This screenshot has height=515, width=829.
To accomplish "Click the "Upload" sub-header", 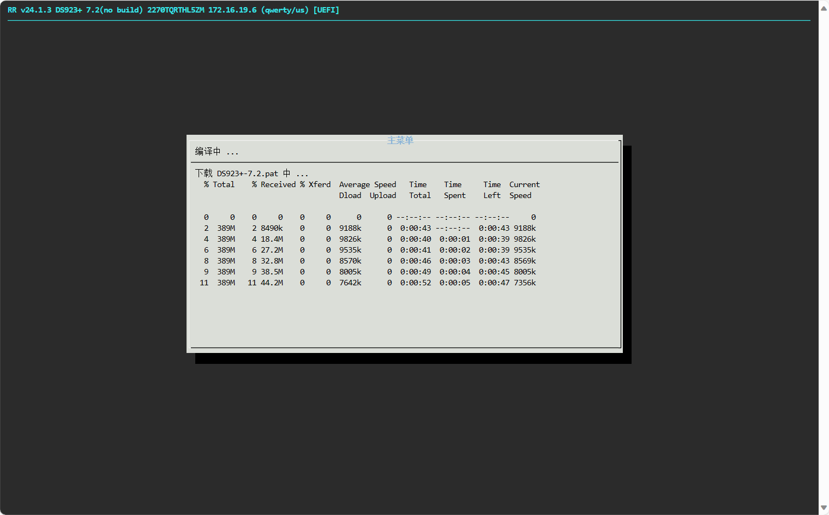I will [x=383, y=195].
